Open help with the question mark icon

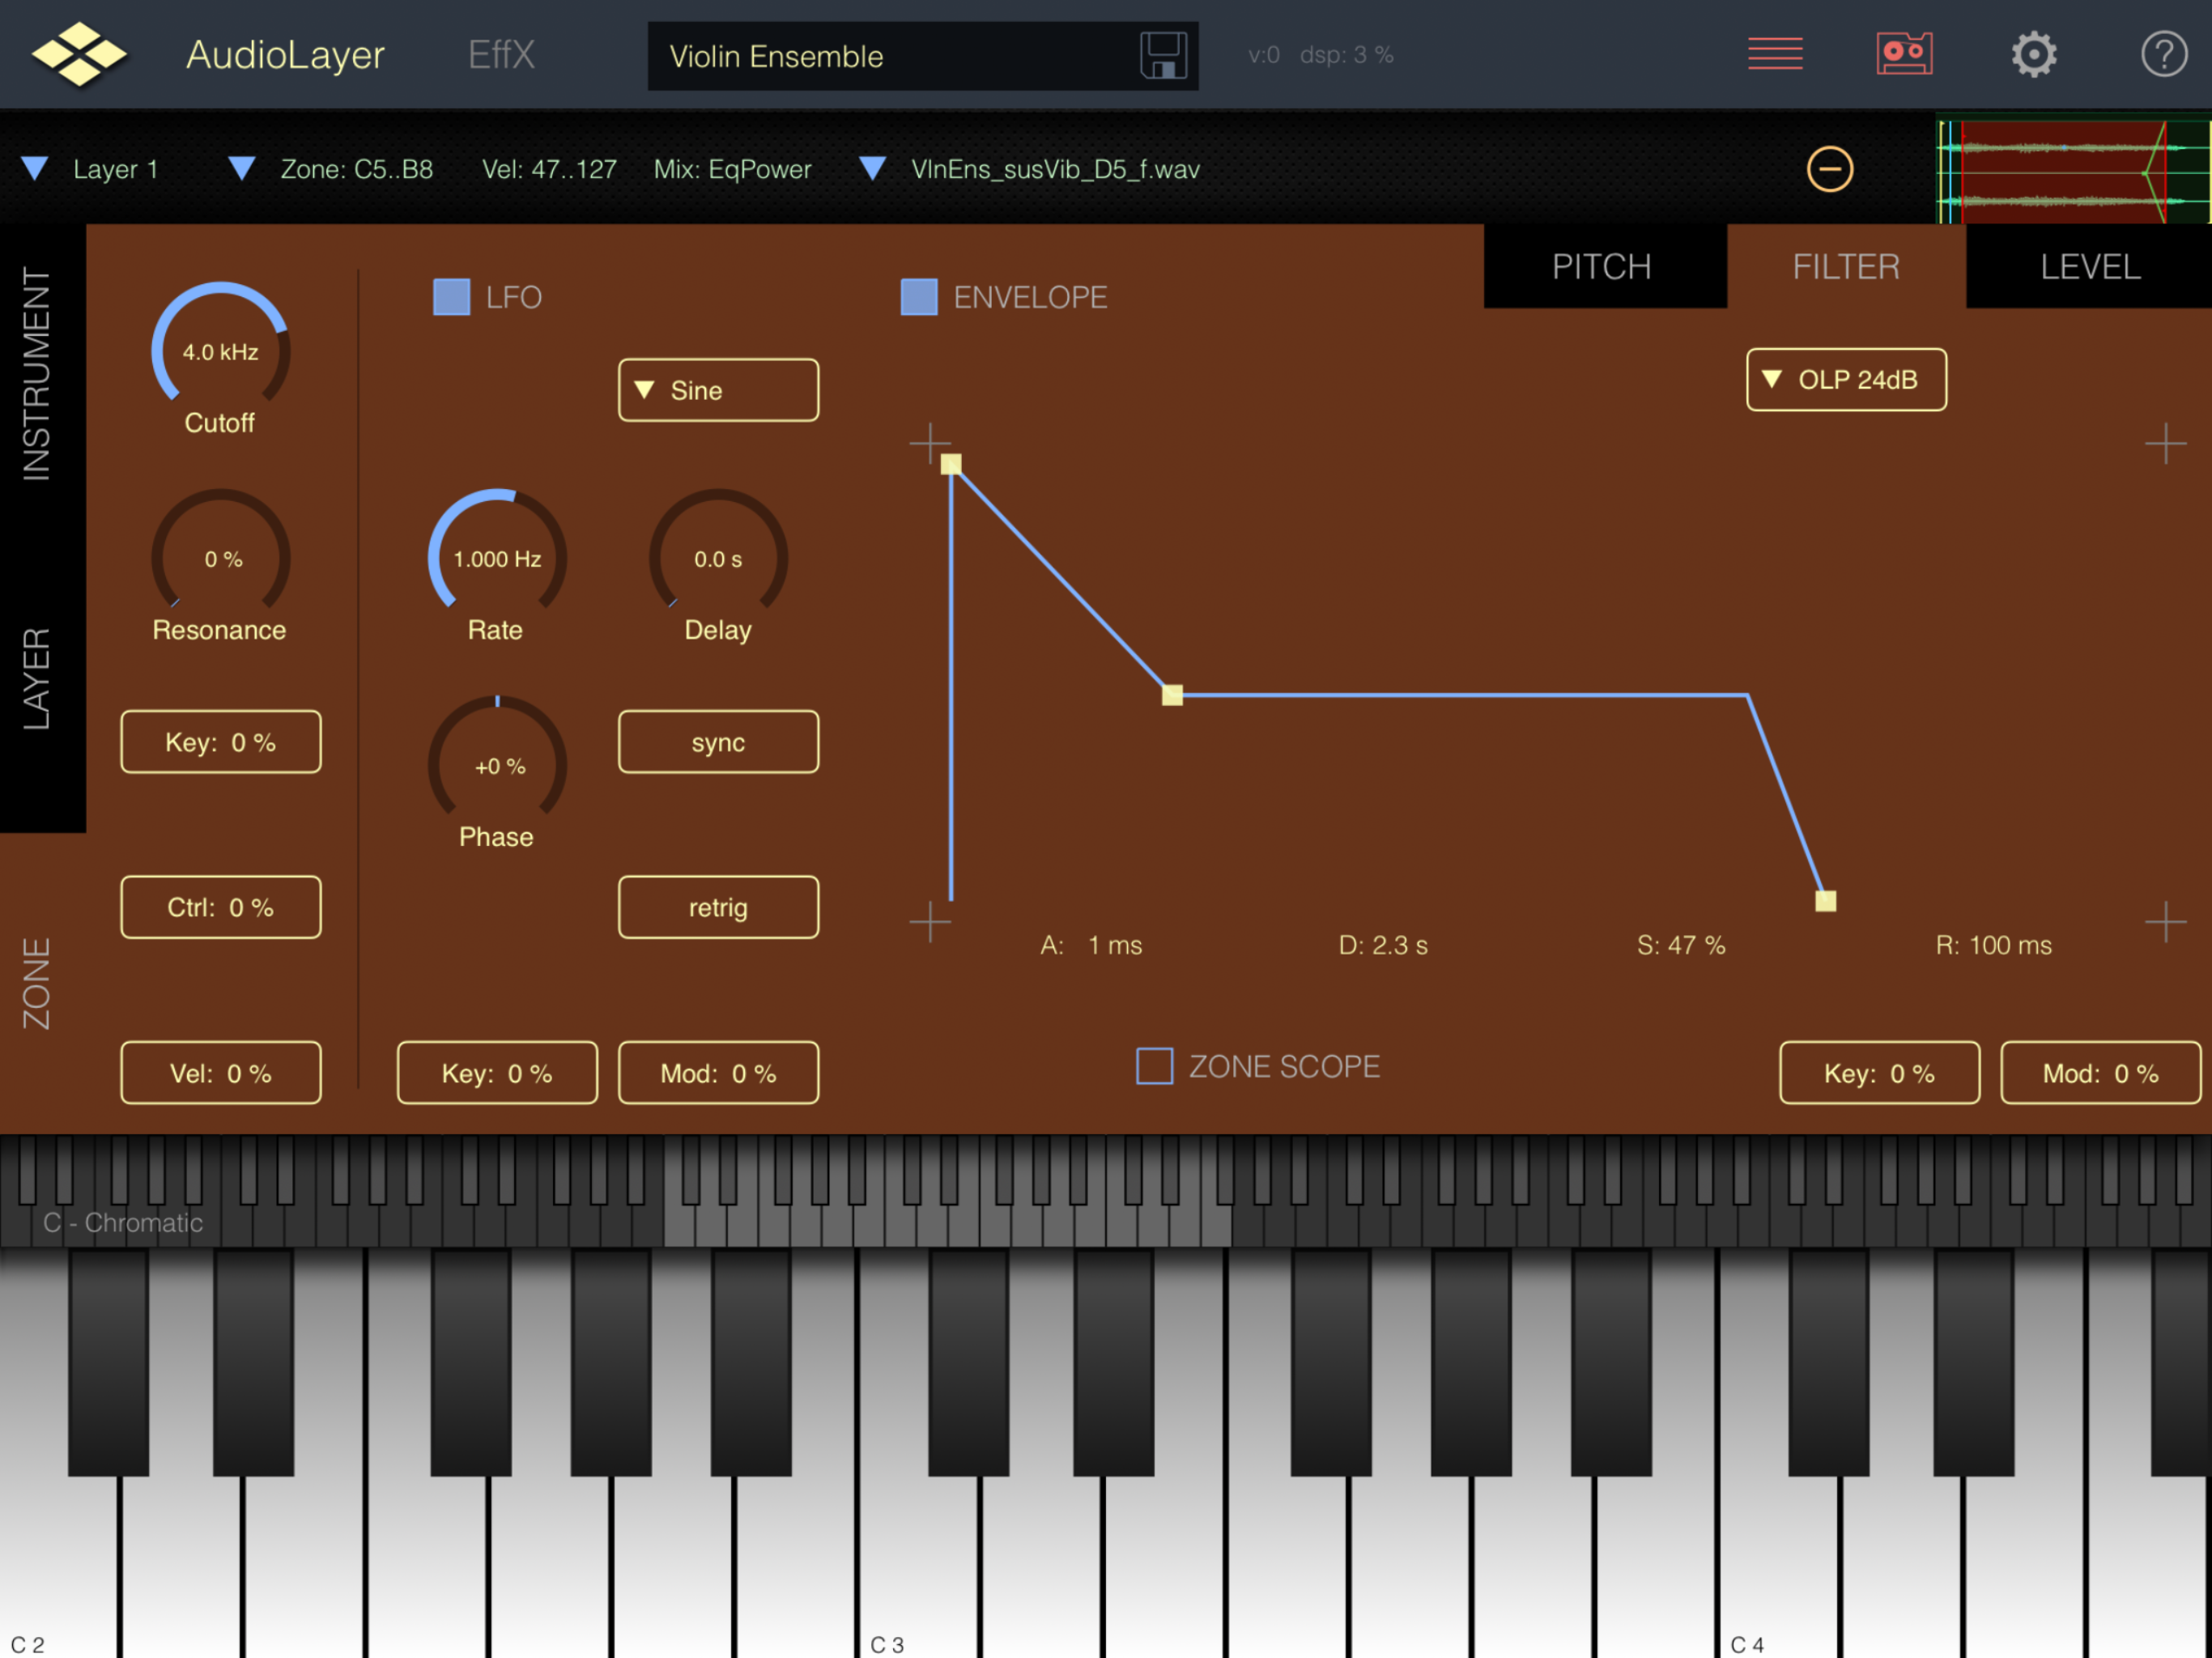[2164, 54]
